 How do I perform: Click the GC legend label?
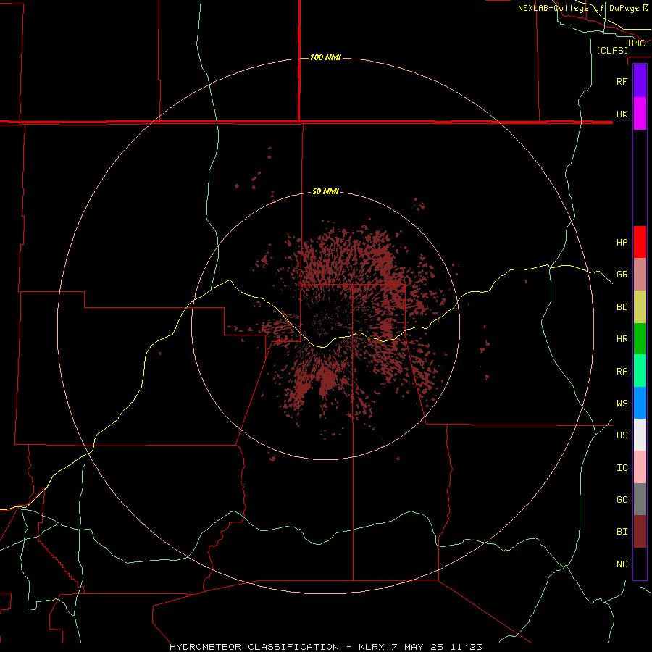pyautogui.click(x=622, y=500)
